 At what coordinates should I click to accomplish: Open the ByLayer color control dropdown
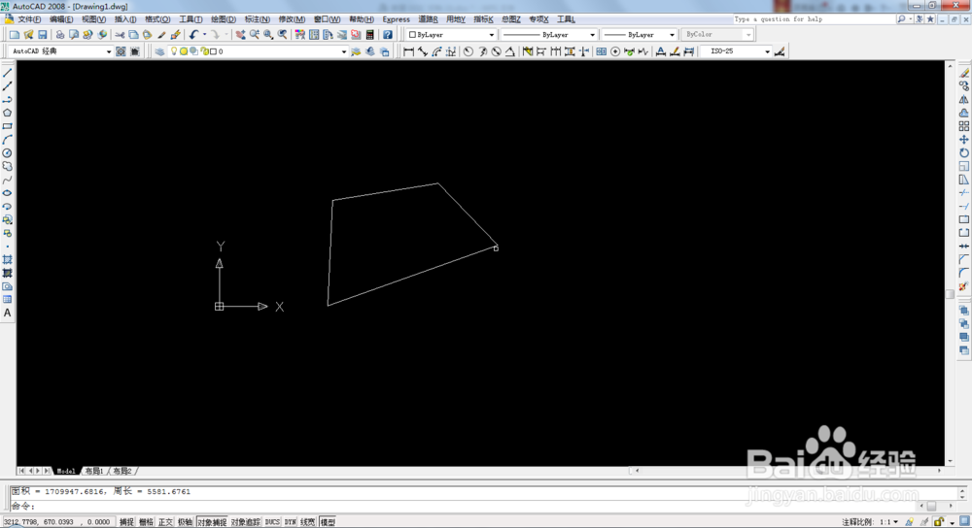492,35
